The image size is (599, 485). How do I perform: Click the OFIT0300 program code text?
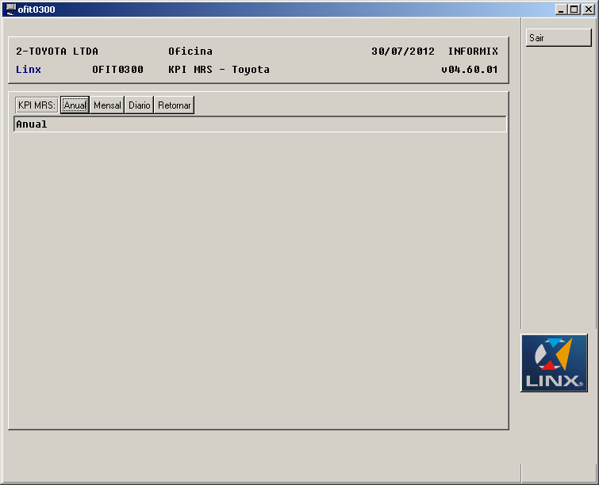click(117, 70)
